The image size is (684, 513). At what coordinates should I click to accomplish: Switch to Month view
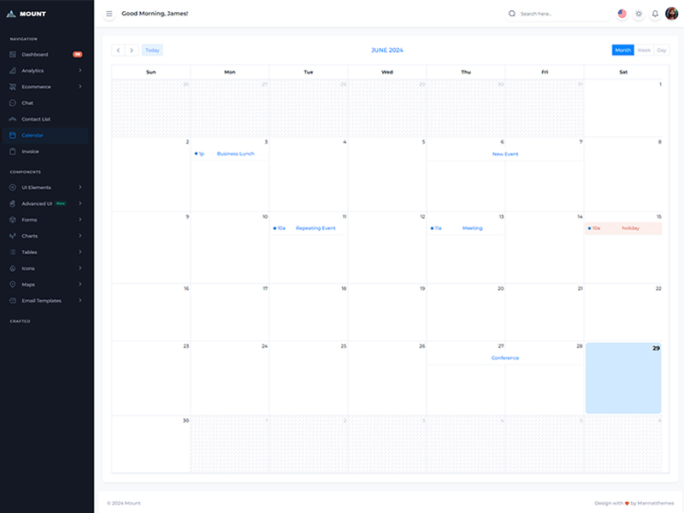623,50
